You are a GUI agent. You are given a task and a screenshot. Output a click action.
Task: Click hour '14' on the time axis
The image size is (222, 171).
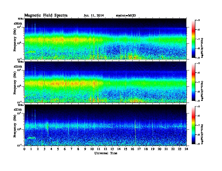click(x=119, y=149)
